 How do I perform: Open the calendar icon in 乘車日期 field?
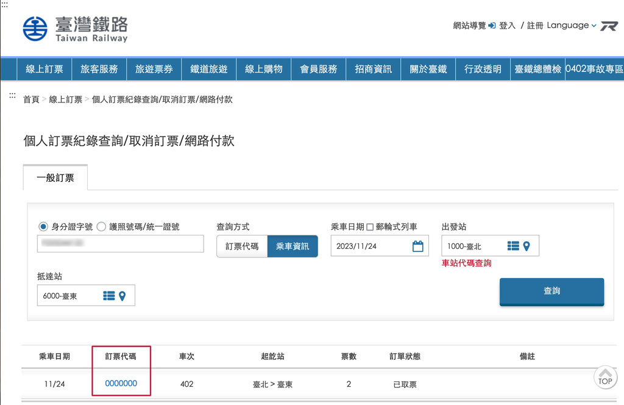pos(418,246)
